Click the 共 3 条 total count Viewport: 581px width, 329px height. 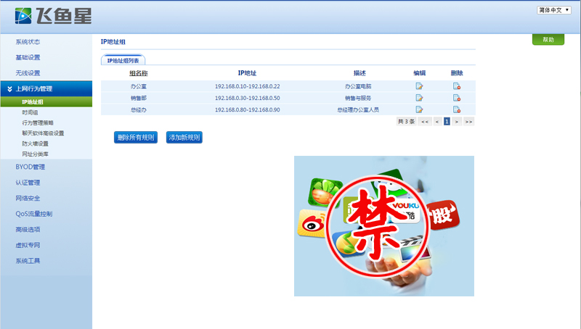406,122
